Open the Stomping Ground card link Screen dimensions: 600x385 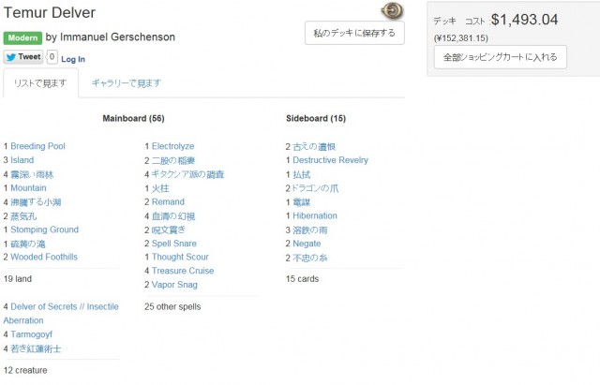(x=45, y=230)
